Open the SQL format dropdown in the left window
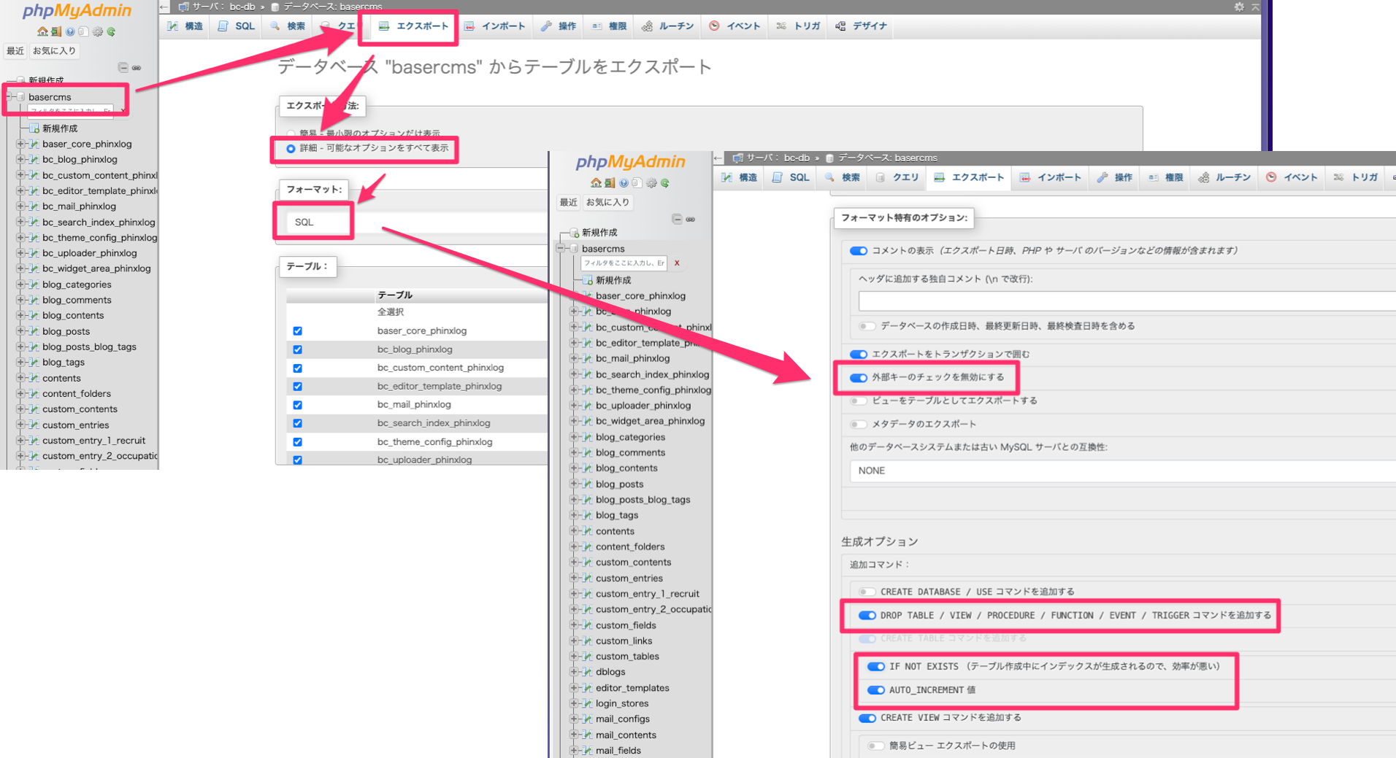This screenshot has width=1396, height=758. pyautogui.click(x=416, y=223)
